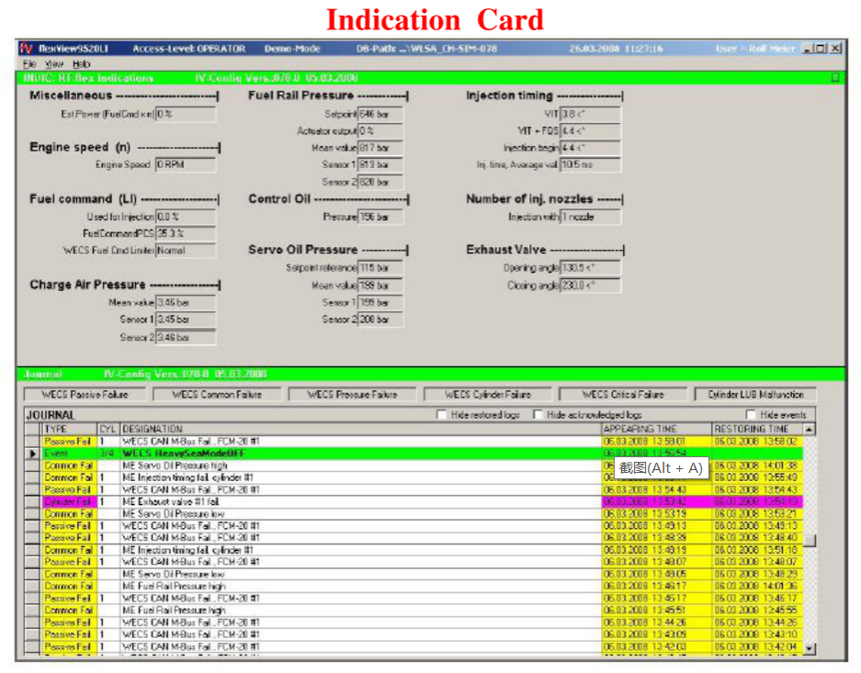Image resolution: width=861 pixels, height=673 pixels.
Task: Click the WECS Fuel Cmd Limiter Normal field
Action: (186, 251)
